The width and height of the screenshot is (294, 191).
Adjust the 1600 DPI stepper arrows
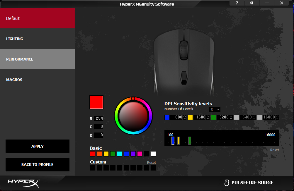(208, 117)
